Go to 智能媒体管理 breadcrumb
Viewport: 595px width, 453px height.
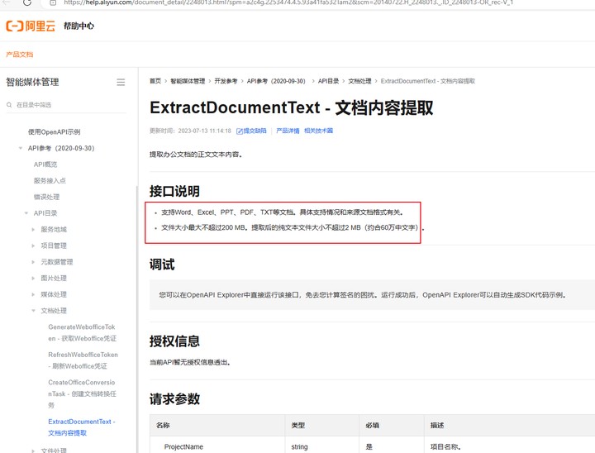pyautogui.click(x=188, y=81)
